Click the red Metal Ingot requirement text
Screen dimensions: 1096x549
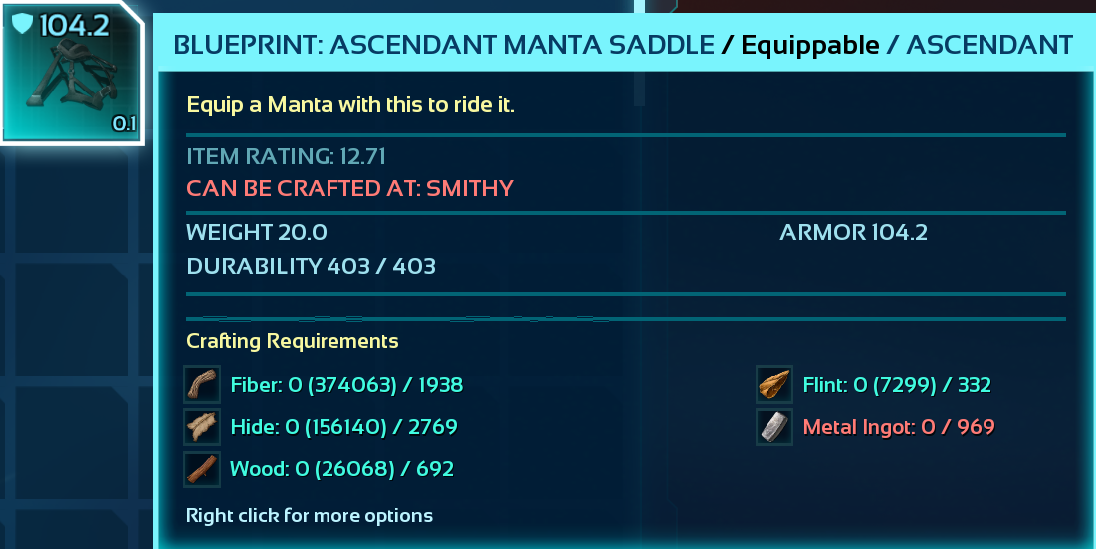(x=898, y=427)
